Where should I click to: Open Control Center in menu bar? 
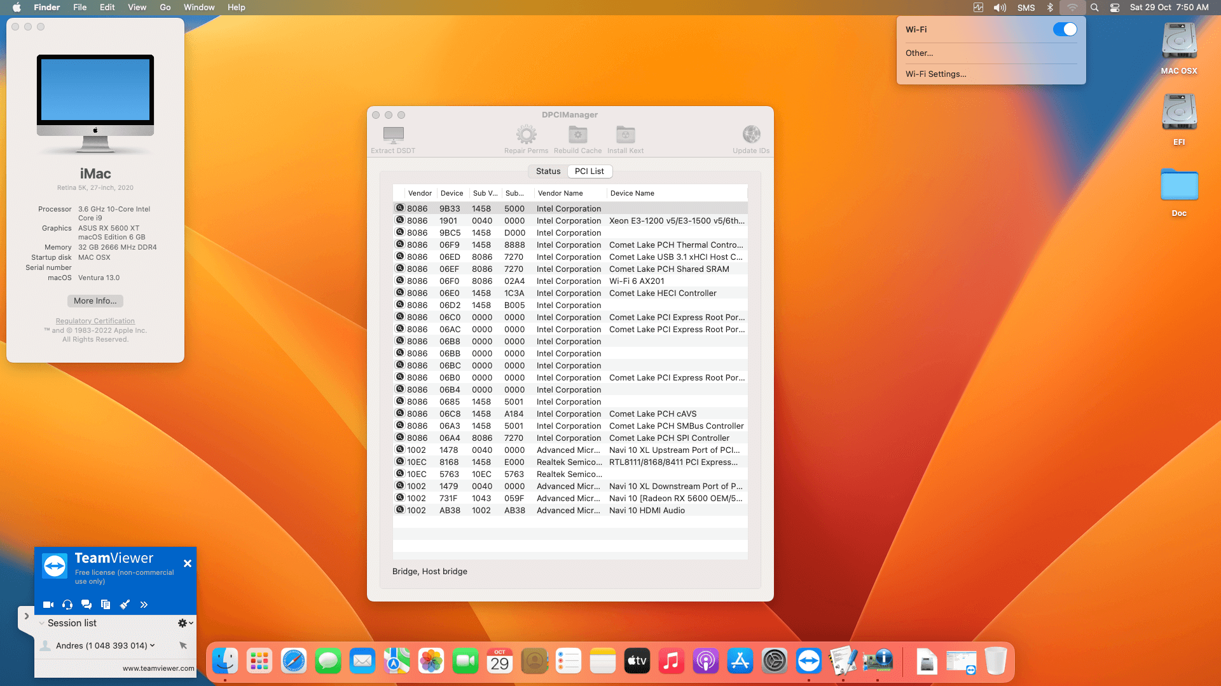(x=1115, y=7)
